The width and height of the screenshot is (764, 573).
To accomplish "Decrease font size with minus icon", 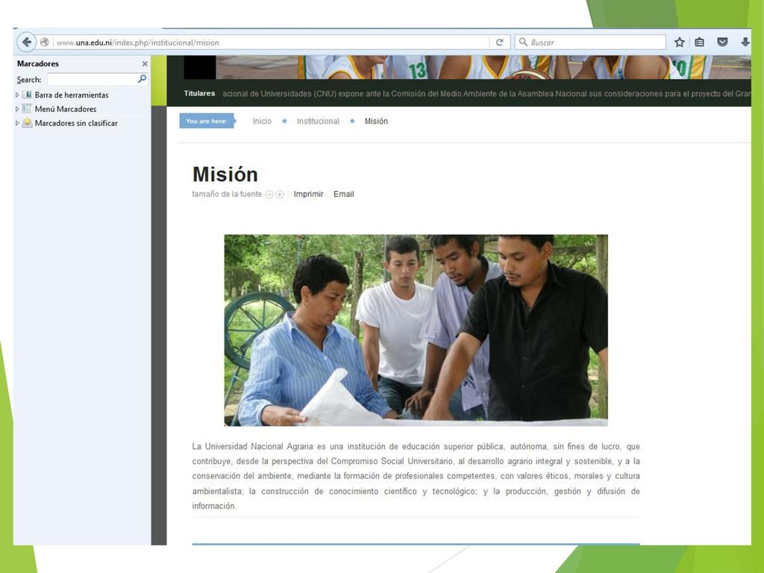I will click(x=269, y=195).
